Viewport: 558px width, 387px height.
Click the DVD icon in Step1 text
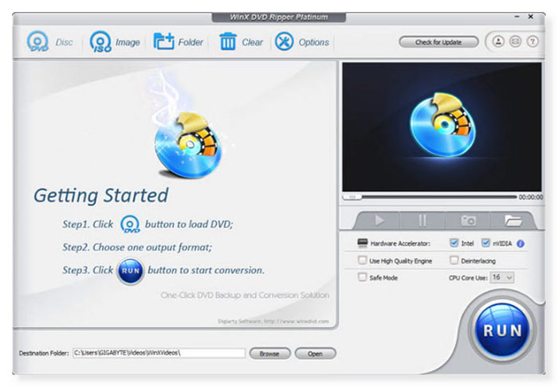(130, 225)
